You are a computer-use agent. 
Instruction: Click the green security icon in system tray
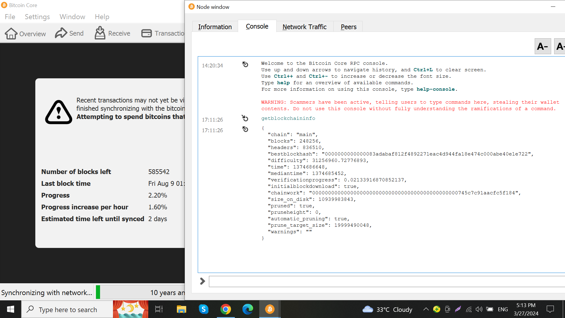click(437, 309)
